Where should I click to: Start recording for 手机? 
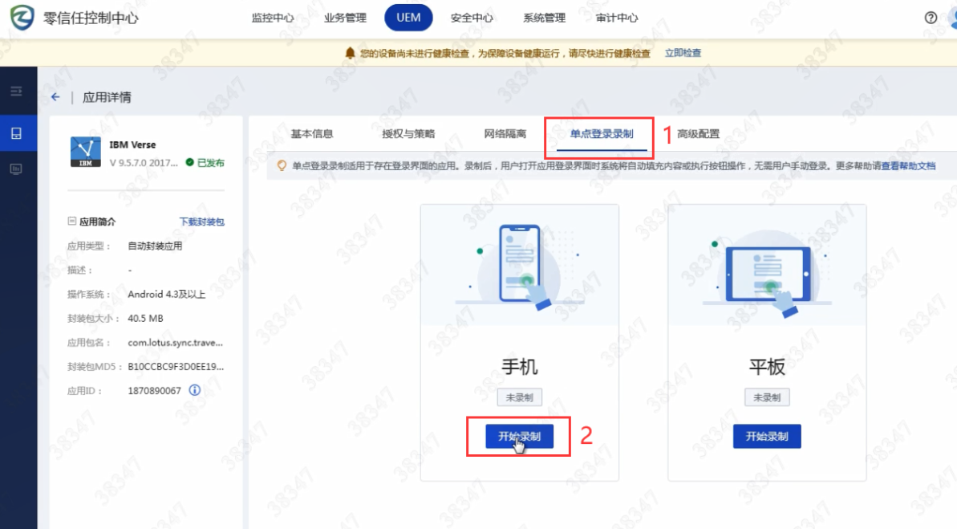pyautogui.click(x=519, y=436)
